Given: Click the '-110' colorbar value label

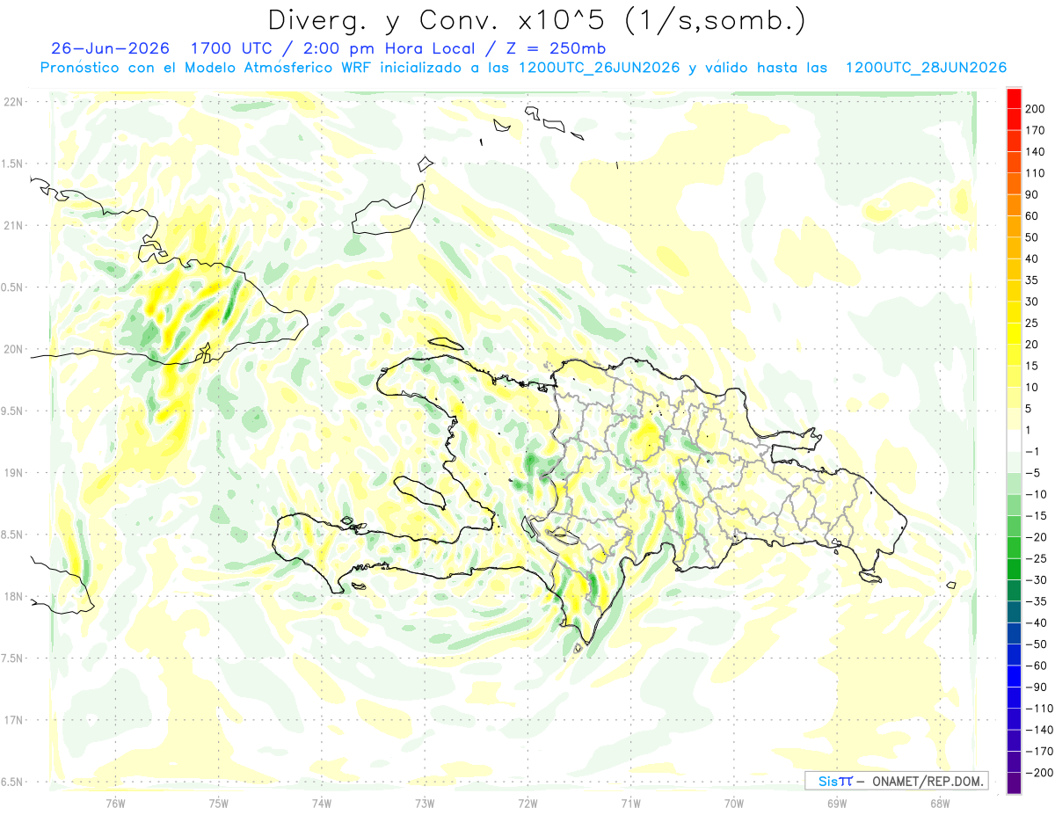Looking at the screenshot, I should point(1038,709).
